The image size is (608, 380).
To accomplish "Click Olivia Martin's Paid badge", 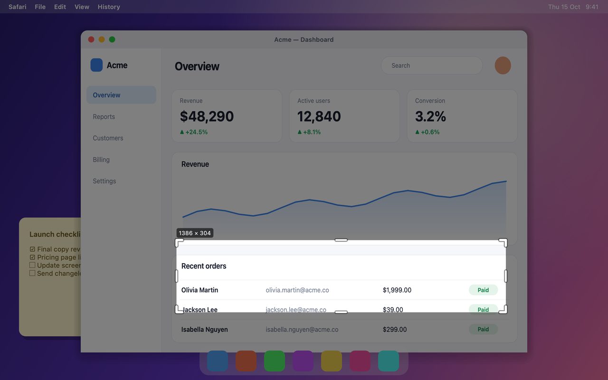I will 483,290.
